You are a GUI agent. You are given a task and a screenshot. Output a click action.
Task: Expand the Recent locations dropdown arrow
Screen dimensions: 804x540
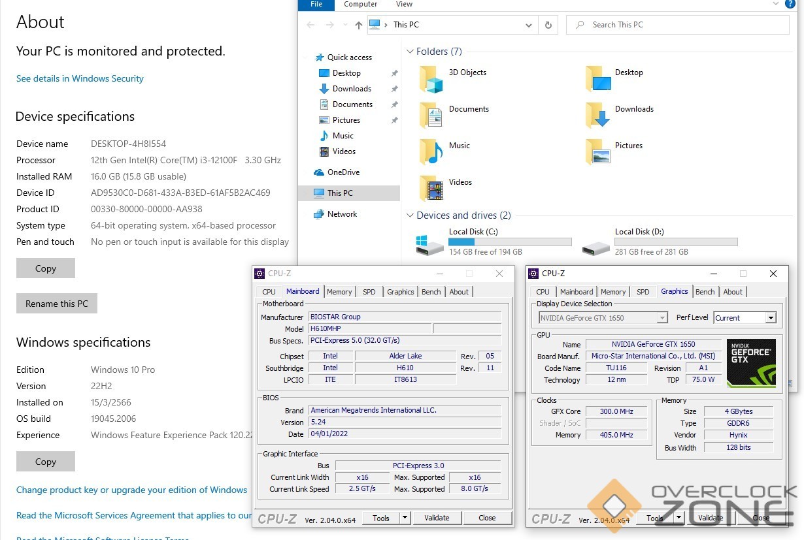click(345, 25)
